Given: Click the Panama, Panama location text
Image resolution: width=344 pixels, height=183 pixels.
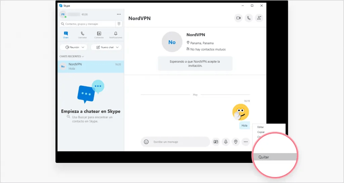Looking at the screenshot, I should coord(202,43).
